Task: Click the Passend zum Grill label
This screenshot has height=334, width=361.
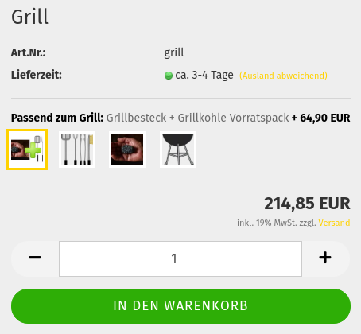Action: (x=57, y=118)
